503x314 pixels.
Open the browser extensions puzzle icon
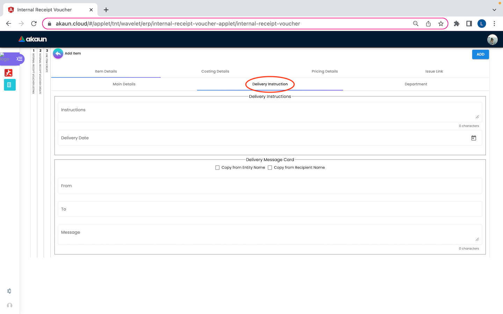456,24
